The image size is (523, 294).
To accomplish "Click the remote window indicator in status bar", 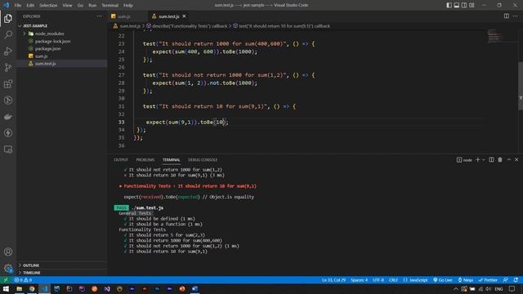I will pos(6,280).
